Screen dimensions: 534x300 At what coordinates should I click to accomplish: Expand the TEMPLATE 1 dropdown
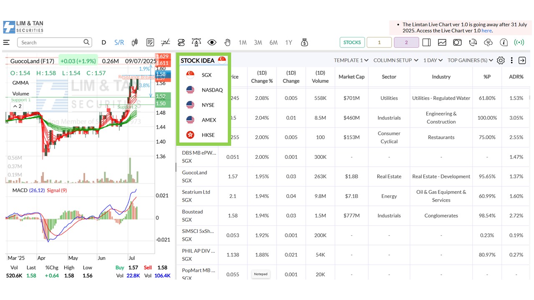pos(351,60)
